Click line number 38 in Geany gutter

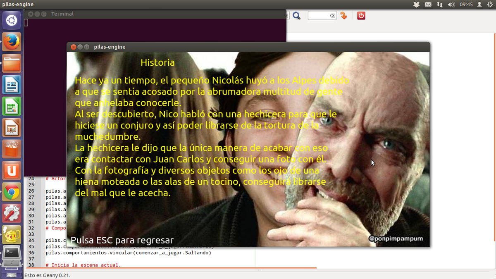pyautogui.click(x=31, y=265)
